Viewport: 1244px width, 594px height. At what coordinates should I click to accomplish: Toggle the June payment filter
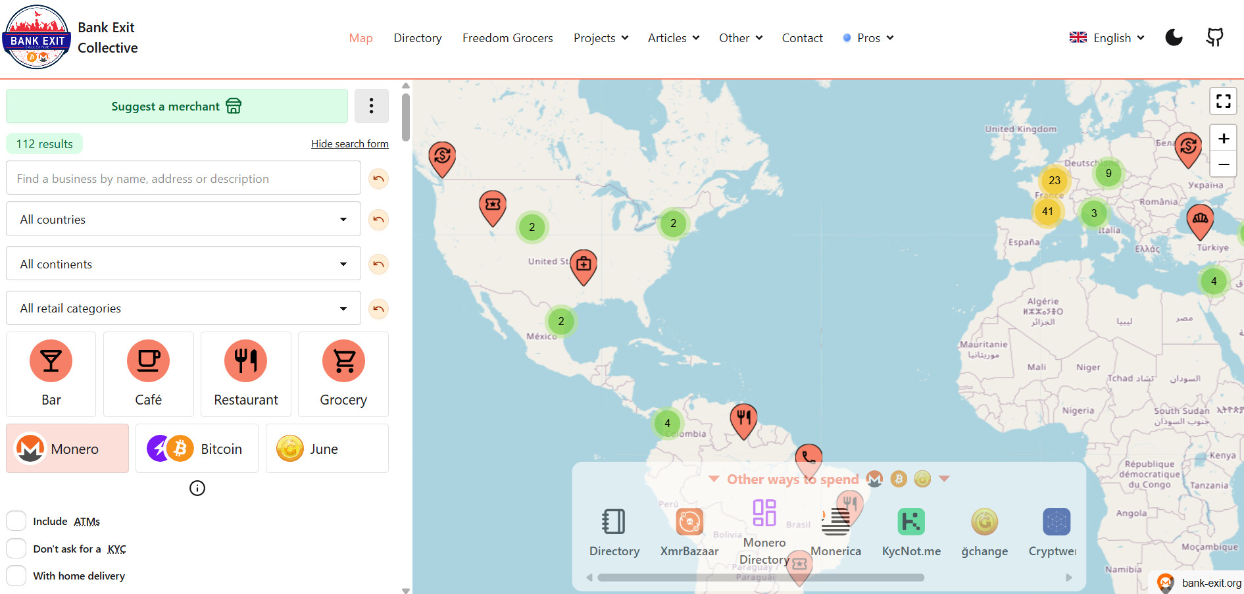click(x=327, y=449)
